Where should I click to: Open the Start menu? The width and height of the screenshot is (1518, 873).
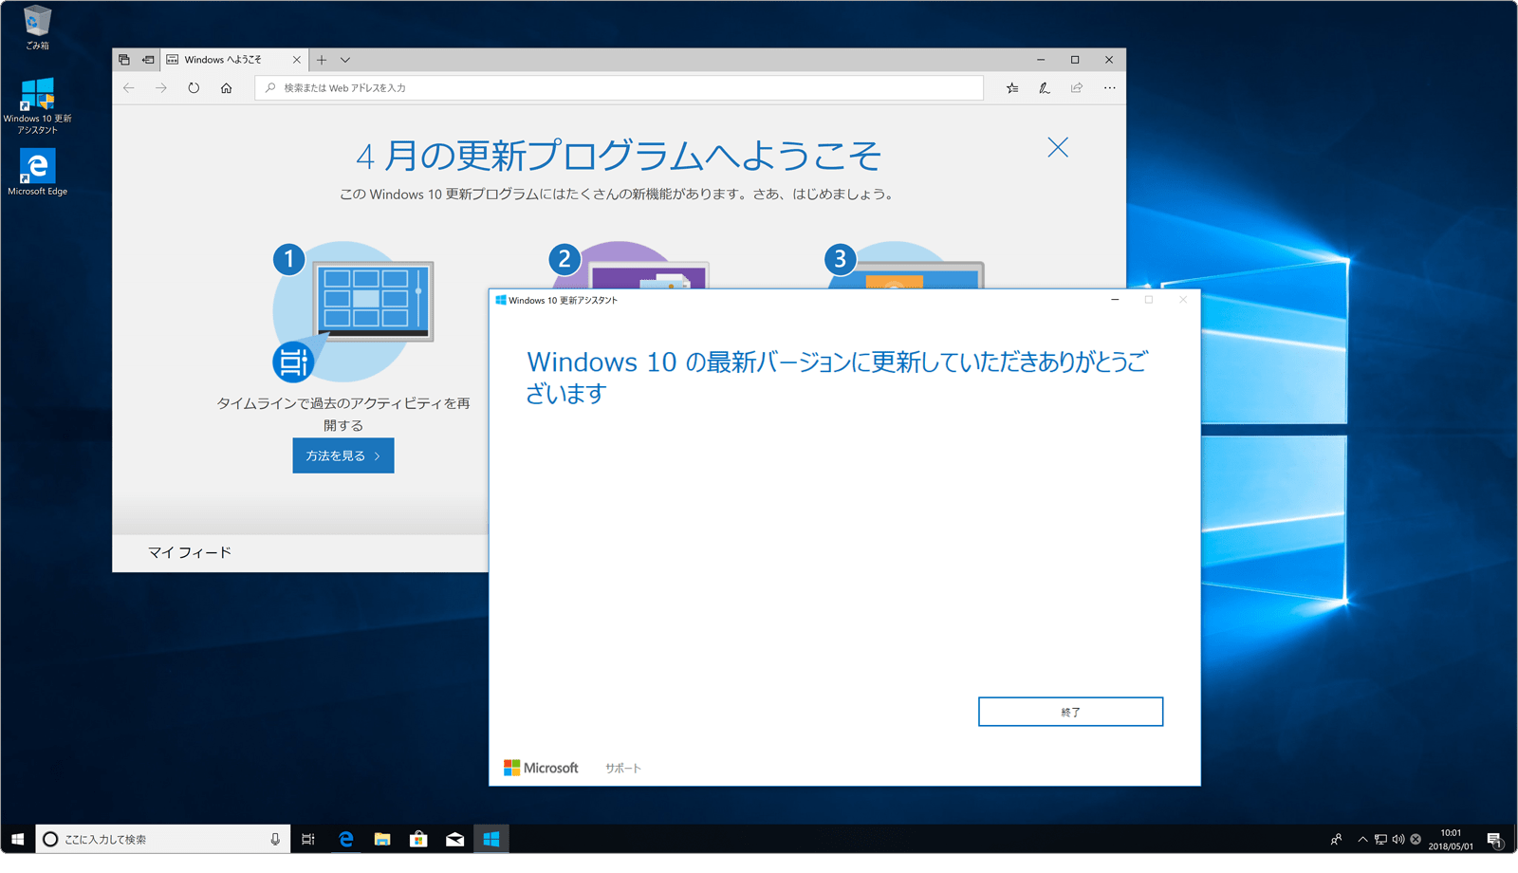click(x=17, y=839)
